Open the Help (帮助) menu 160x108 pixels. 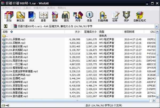click(x=62, y=8)
